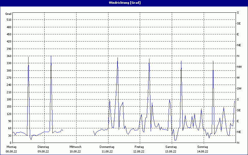Click the Mittwoch day label
Viewport: 248px width, 155px height.
(x=75, y=147)
